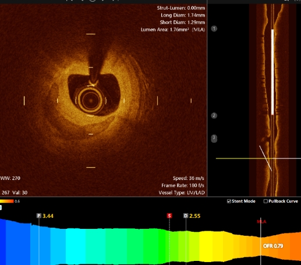This screenshot has width=301, height=265.
Task: Click the Vessel Type LM/LAD label
Action: [x=182, y=193]
